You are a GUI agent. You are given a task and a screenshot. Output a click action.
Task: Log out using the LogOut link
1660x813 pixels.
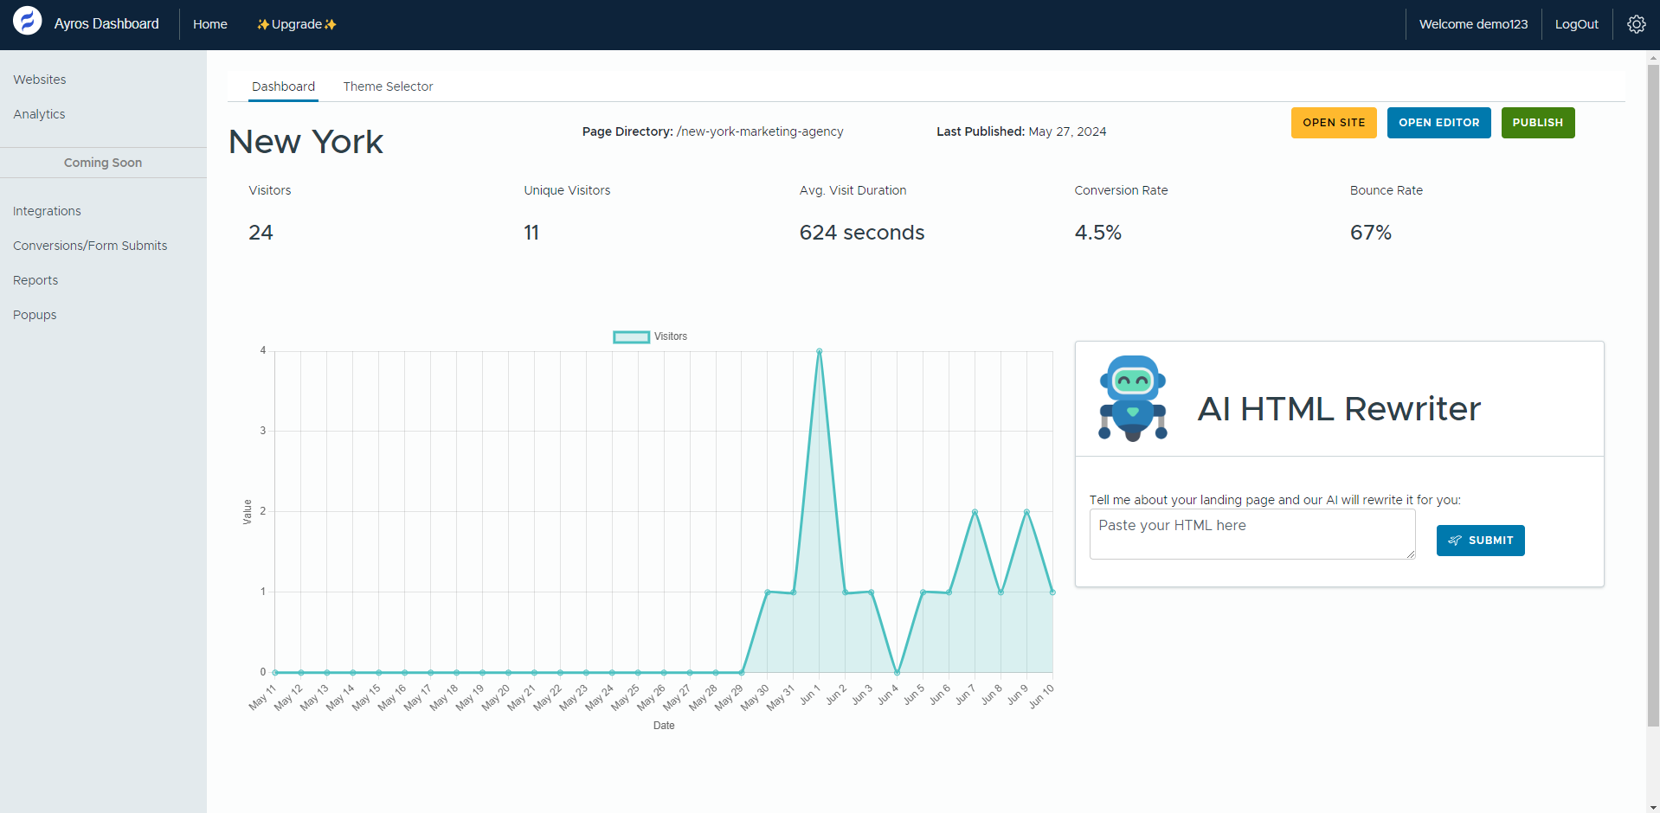click(1576, 24)
